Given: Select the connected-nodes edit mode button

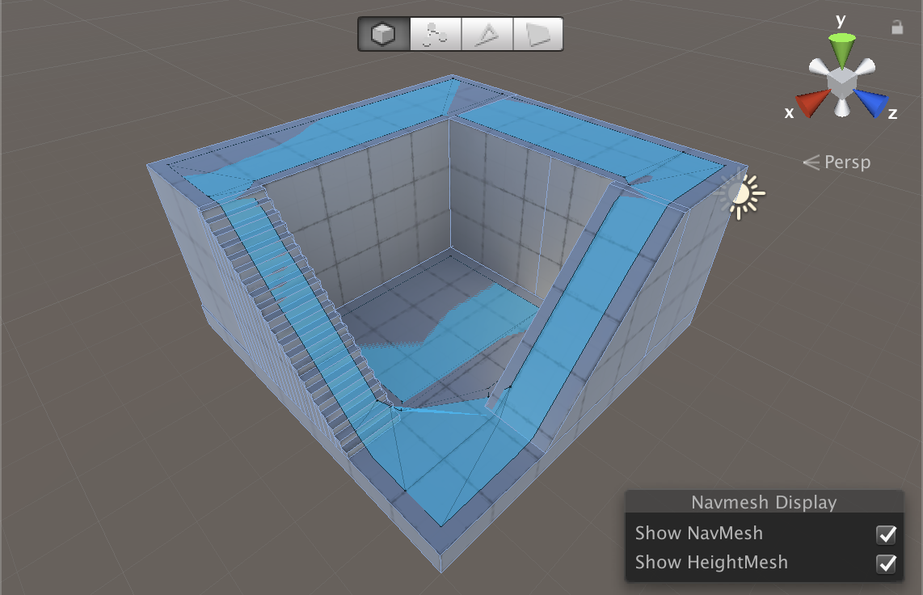Looking at the screenshot, I should pyautogui.click(x=436, y=35).
